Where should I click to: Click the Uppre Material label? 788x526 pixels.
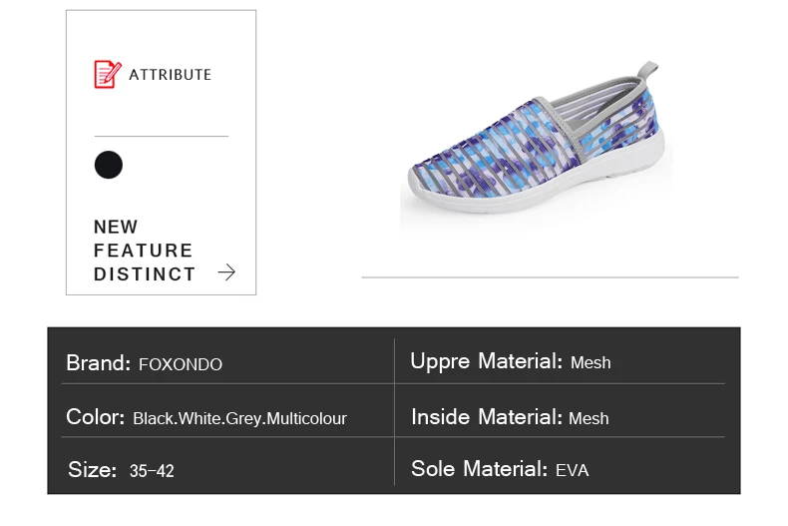point(487,361)
